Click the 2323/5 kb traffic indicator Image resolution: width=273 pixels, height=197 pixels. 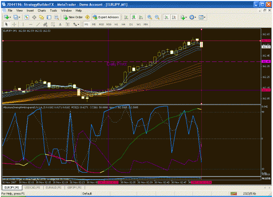pos(249,194)
